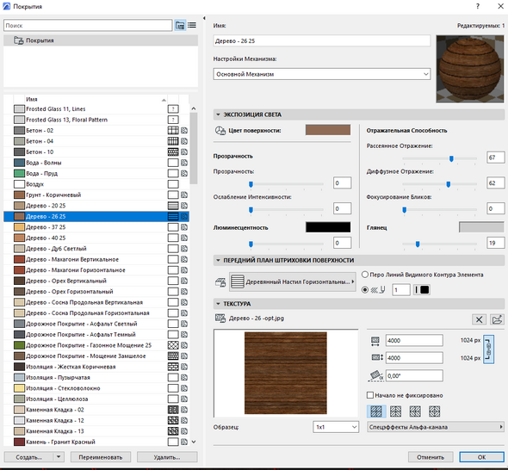
Task: Open Спецэффекты Альфа-канала menu
Action: pos(436,427)
